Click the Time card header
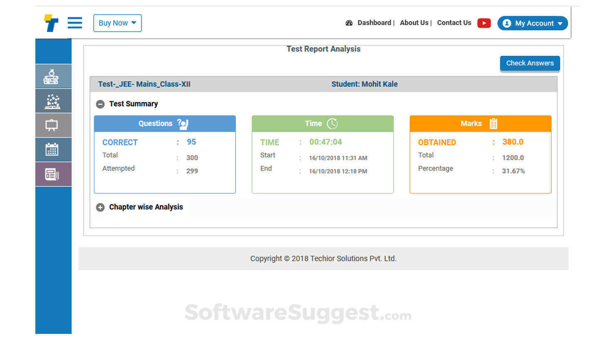The image size is (596, 353). tap(323, 123)
